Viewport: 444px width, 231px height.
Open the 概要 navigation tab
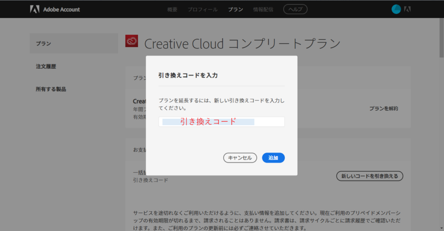pos(172,10)
